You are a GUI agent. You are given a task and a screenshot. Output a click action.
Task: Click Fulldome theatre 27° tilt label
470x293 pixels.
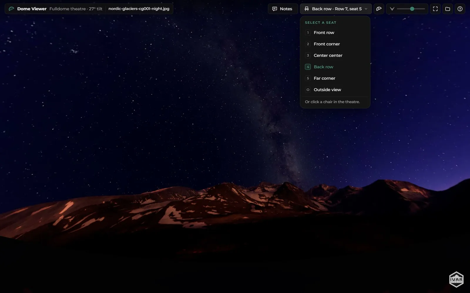(x=76, y=9)
